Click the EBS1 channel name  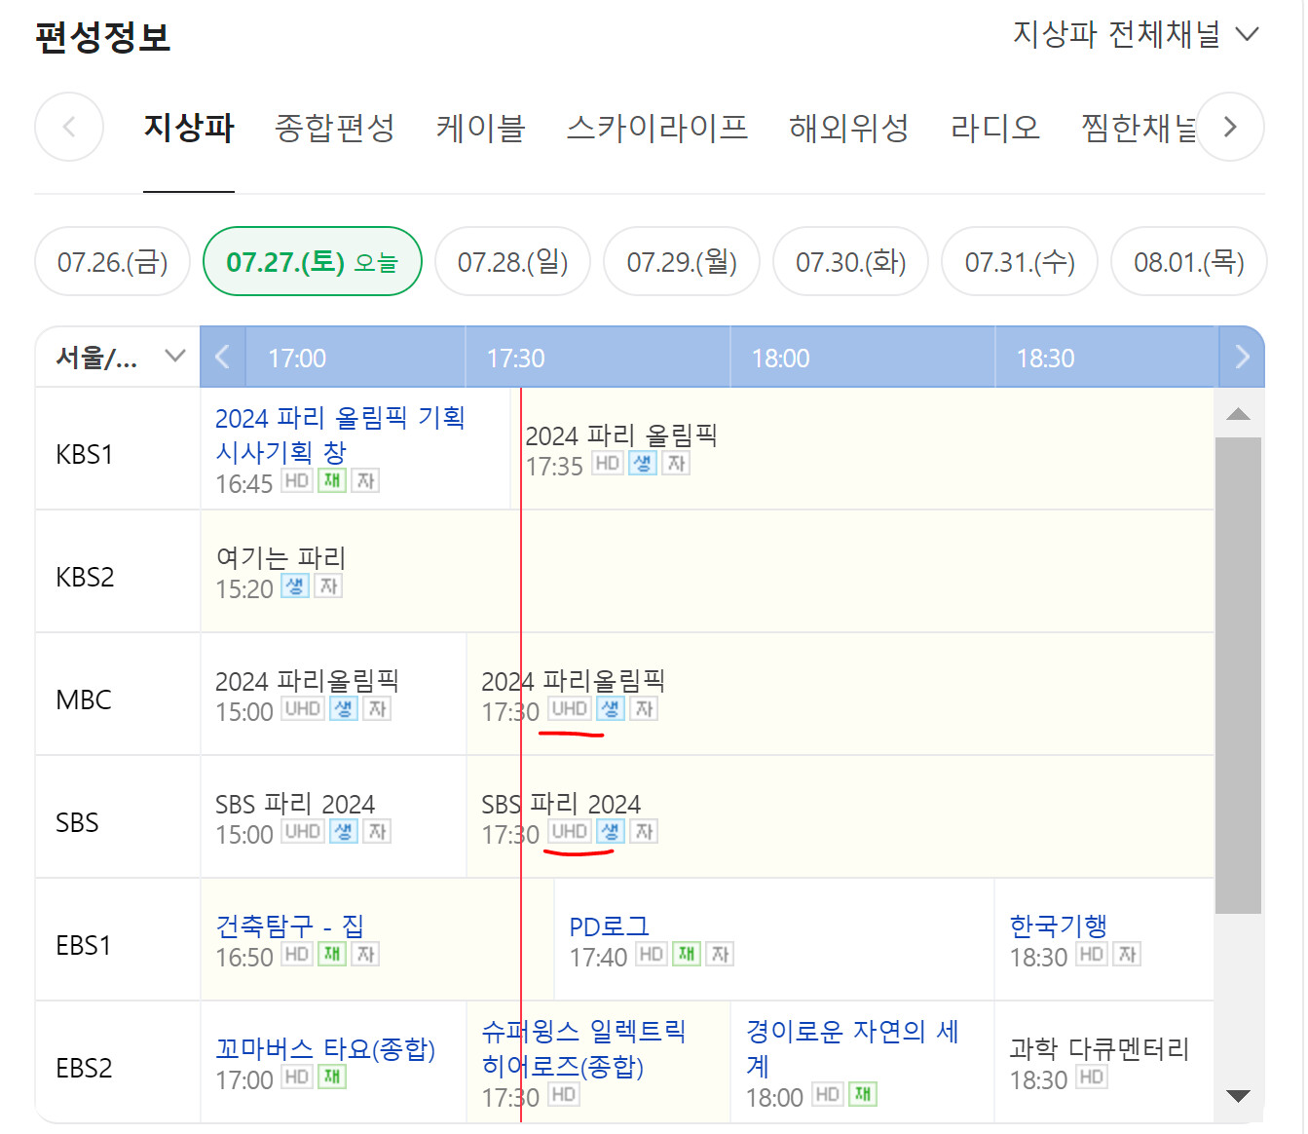click(84, 945)
